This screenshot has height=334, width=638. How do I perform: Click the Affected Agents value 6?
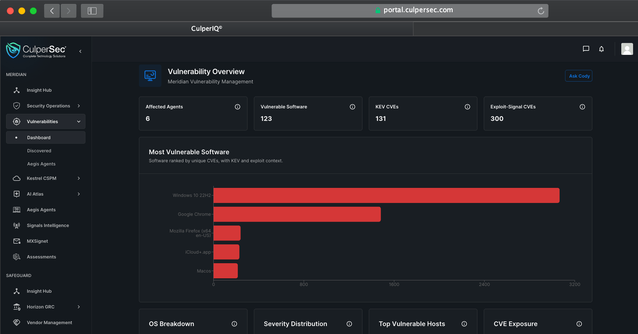(x=148, y=119)
